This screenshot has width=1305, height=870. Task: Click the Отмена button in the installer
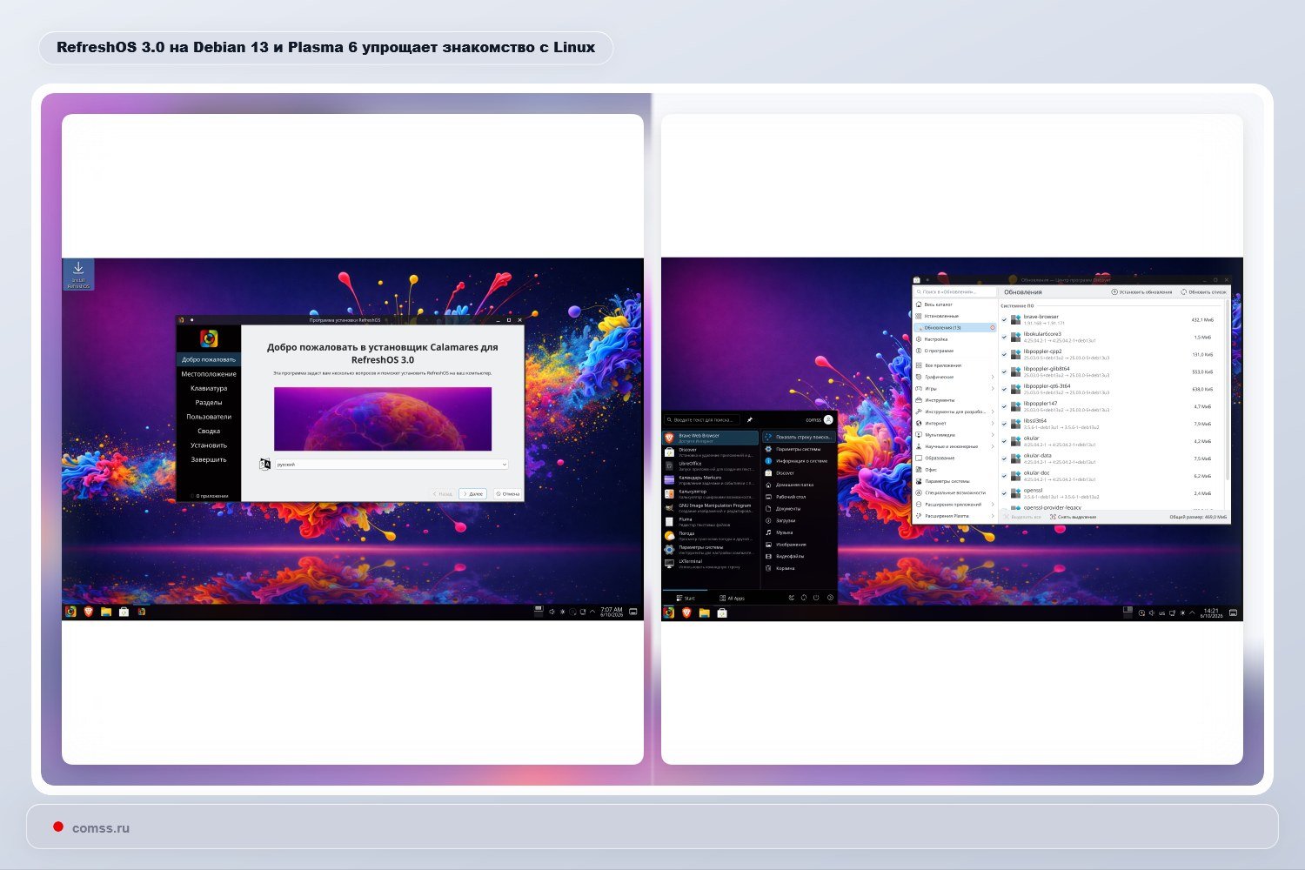pos(507,494)
